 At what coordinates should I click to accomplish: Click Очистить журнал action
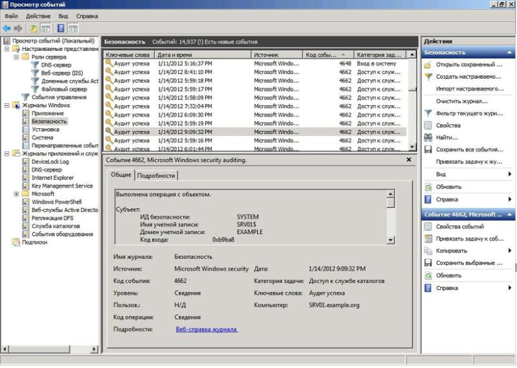pos(461,101)
